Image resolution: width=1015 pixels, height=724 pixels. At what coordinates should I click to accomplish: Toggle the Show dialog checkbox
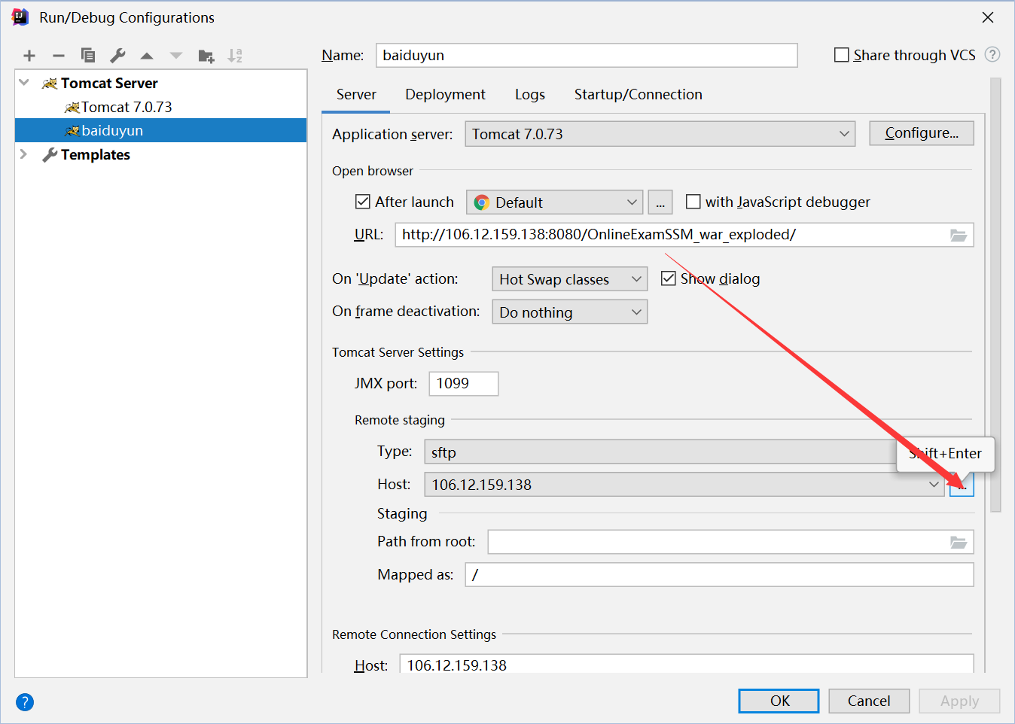pos(668,278)
